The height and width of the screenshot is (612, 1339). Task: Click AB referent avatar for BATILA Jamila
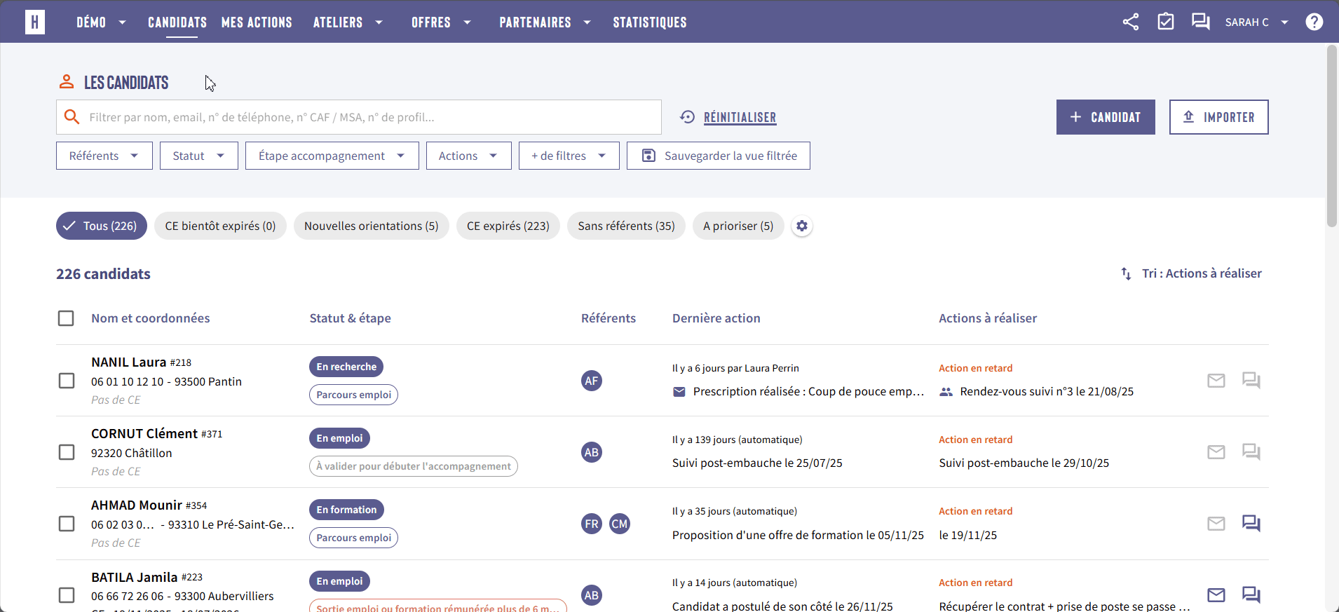[592, 595]
